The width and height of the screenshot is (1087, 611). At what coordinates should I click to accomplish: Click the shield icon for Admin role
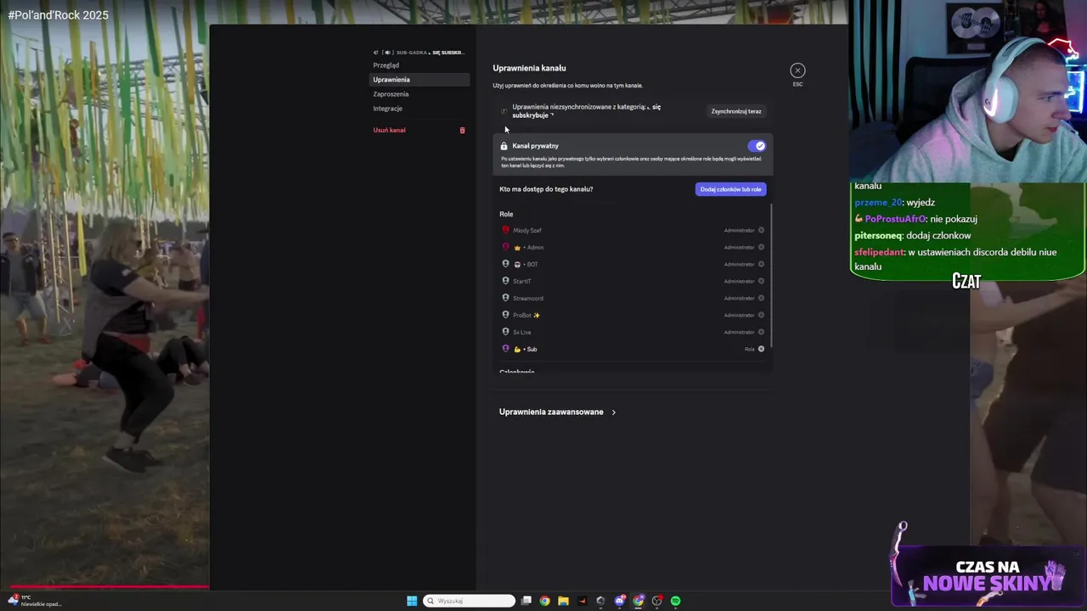click(x=505, y=247)
